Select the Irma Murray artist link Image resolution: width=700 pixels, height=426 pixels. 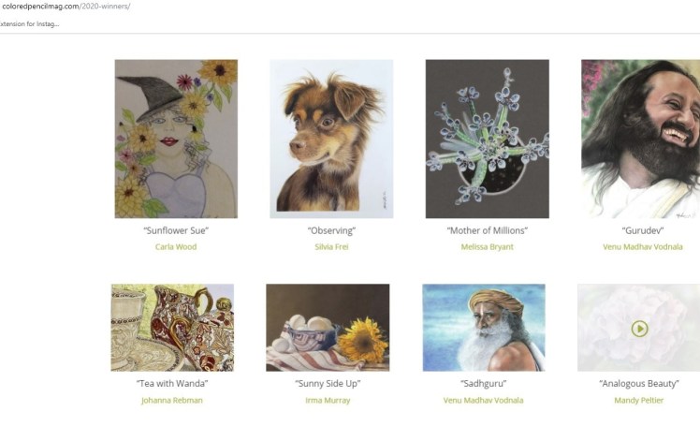(328, 400)
